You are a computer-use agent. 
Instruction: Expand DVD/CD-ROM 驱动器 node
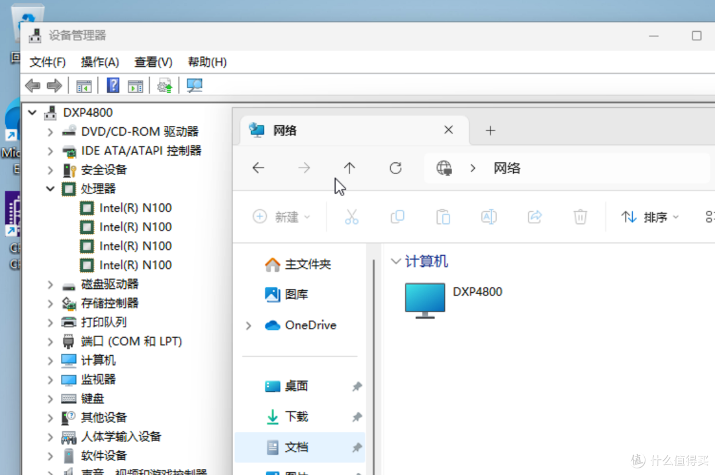50,132
